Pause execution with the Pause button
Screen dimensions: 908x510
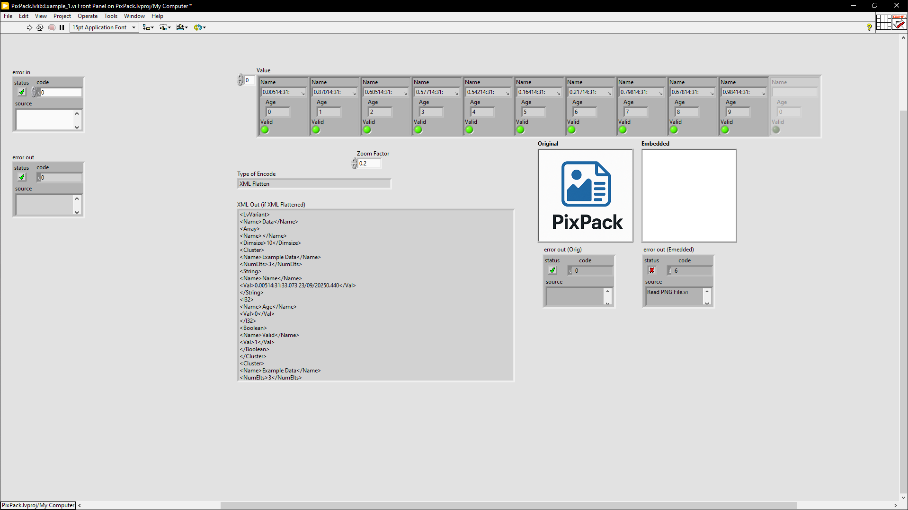[62, 27]
